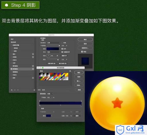
Task: Click 存储 (Save) in Gradient Editor
Action: point(79,85)
